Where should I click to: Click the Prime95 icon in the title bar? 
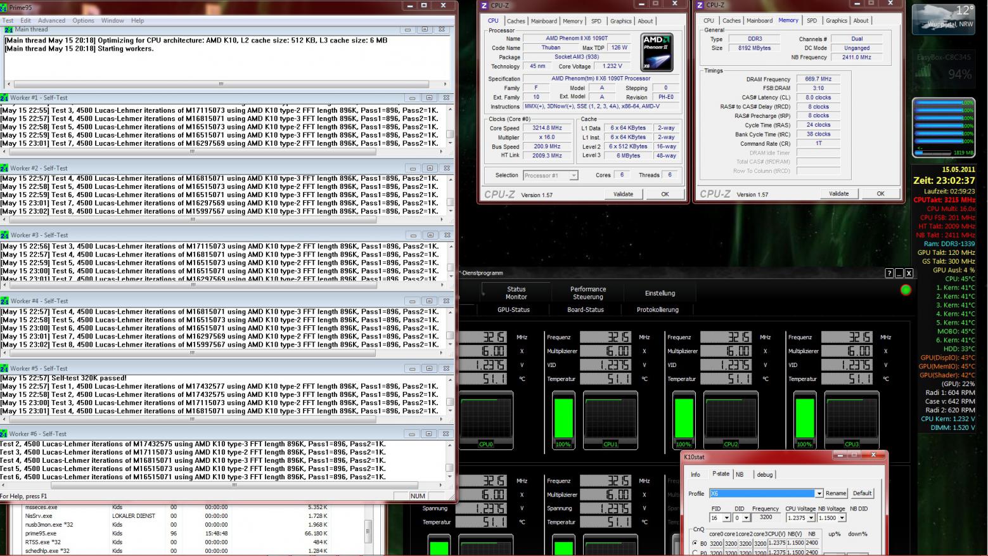click(4, 6)
